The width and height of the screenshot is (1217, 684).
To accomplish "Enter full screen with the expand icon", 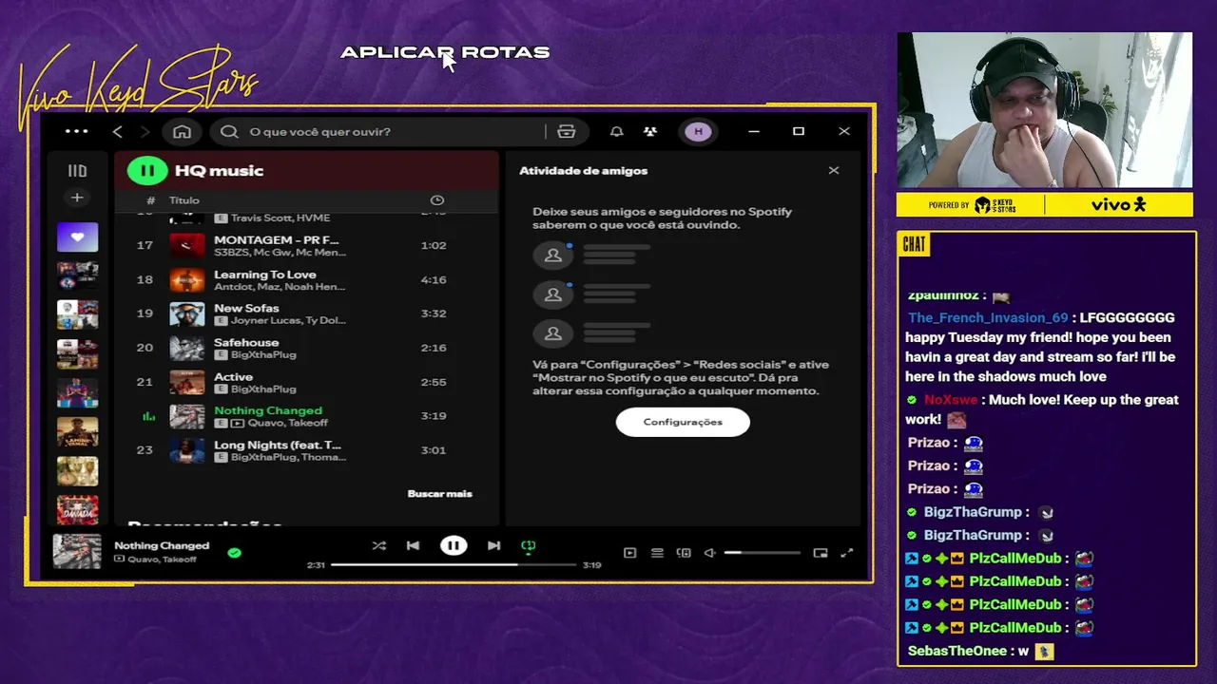I will (846, 553).
